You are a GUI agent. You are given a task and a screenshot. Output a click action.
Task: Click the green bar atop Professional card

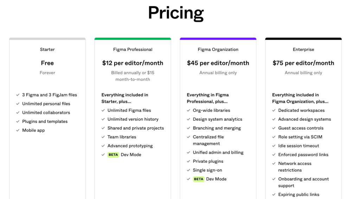click(x=133, y=39)
